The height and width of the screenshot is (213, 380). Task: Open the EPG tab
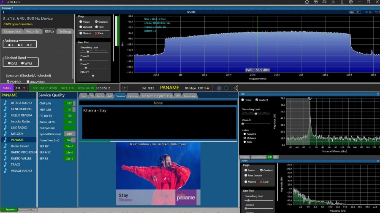[x=178, y=96]
